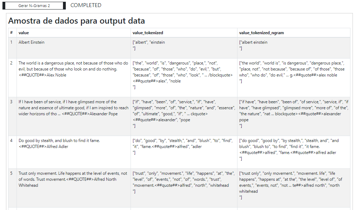355x210 pixels.
Task: Select row 3 Alexander Pope quote text
Action: point(74,108)
